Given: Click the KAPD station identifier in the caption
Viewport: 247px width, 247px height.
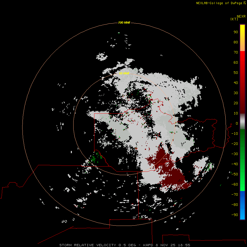Looking at the screenshot, I should click(x=148, y=245).
